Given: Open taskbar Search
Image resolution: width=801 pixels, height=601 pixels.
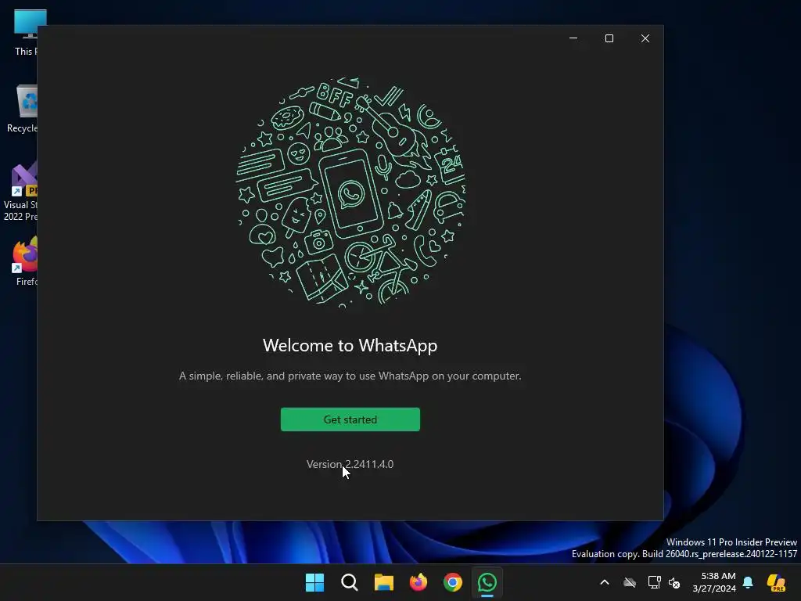Looking at the screenshot, I should pyautogui.click(x=350, y=582).
